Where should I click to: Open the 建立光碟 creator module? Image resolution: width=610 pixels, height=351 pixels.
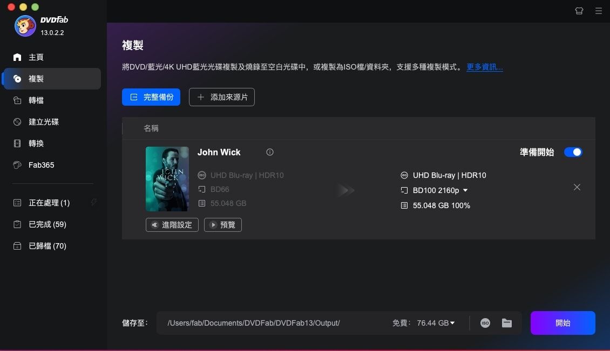point(52,122)
